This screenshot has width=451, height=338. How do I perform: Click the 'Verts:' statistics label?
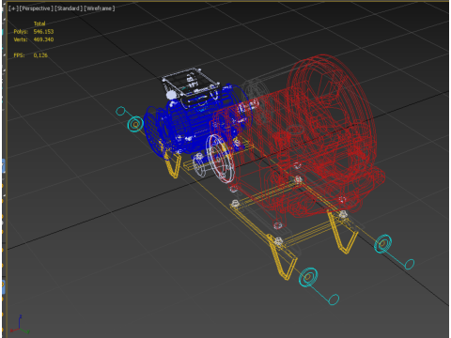point(21,39)
